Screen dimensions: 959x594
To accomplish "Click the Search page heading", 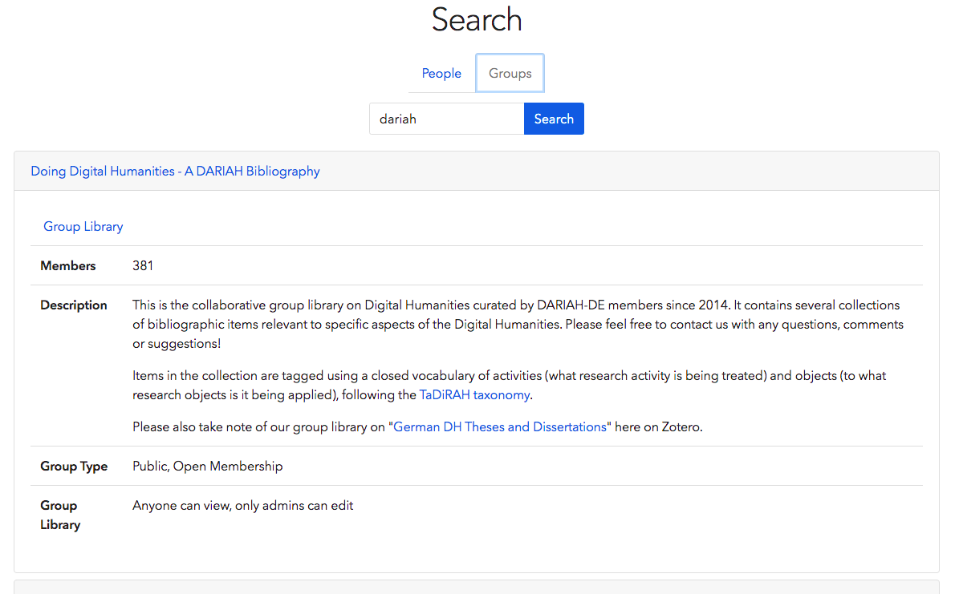I will pos(477,19).
